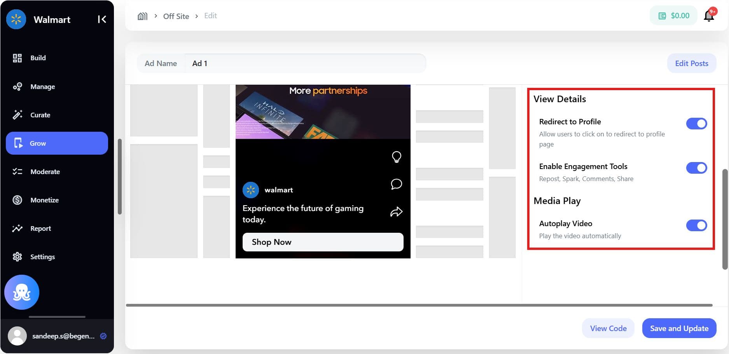Click the user avatar at sidebar bottom

tap(17, 336)
